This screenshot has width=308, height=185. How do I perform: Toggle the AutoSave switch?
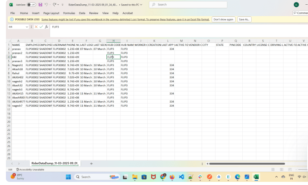coord(32,5)
